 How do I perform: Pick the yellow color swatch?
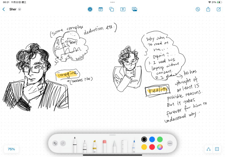(144, 147)
